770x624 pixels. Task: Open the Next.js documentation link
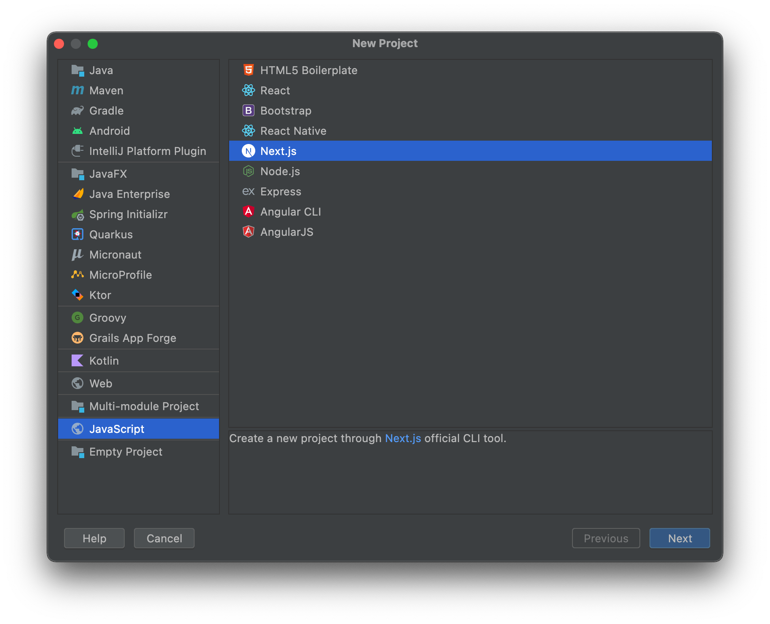403,438
